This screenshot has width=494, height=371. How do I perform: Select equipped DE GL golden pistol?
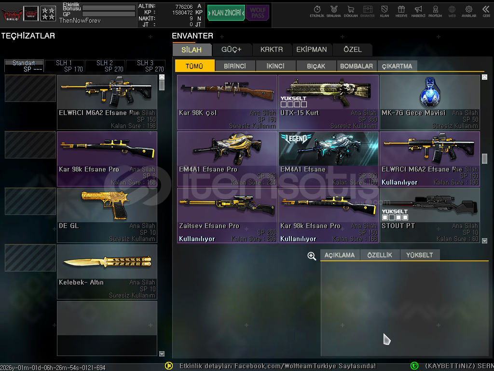pos(107,215)
